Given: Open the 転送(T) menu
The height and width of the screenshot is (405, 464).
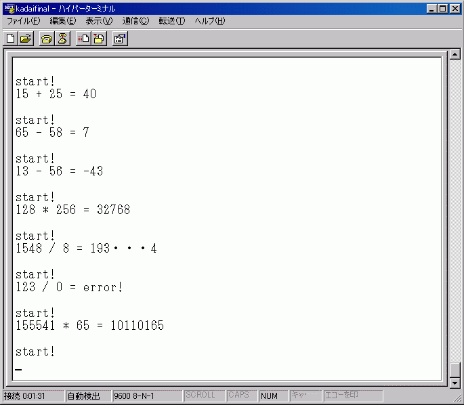Looking at the screenshot, I should tap(172, 21).
